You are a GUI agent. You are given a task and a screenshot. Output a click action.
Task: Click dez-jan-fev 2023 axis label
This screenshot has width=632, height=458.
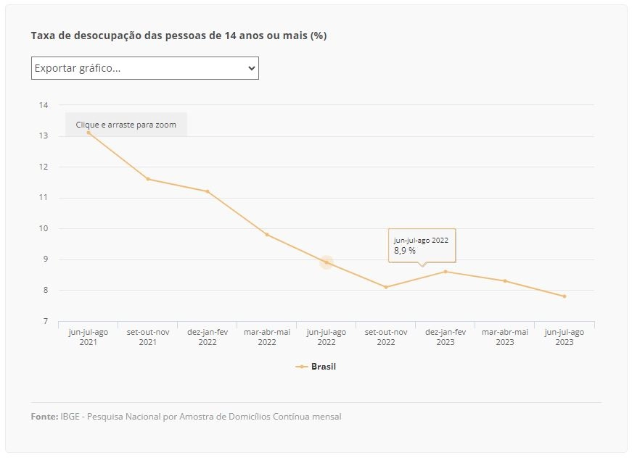tap(446, 337)
